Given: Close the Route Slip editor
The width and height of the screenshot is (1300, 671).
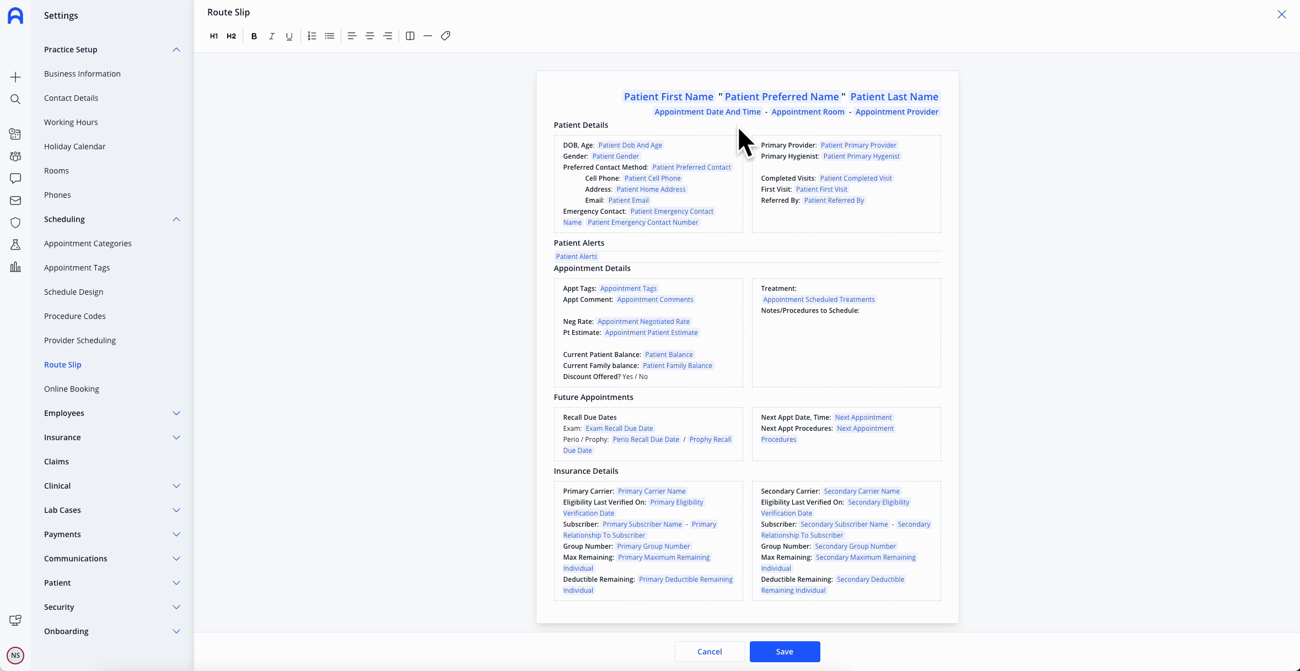Looking at the screenshot, I should (1282, 14).
